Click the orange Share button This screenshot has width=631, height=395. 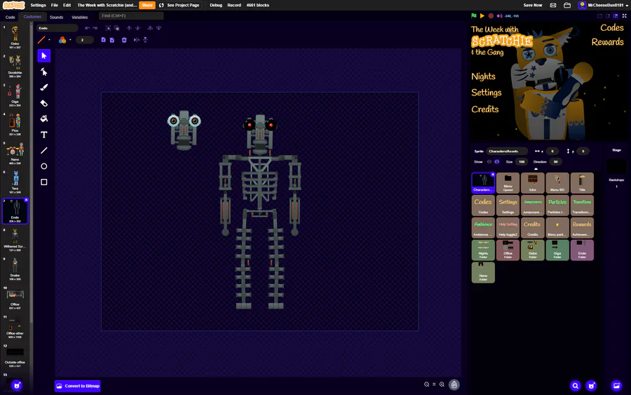coord(147,5)
